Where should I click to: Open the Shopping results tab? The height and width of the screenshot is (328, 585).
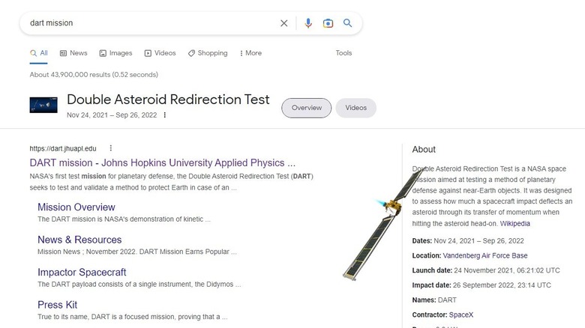click(208, 53)
